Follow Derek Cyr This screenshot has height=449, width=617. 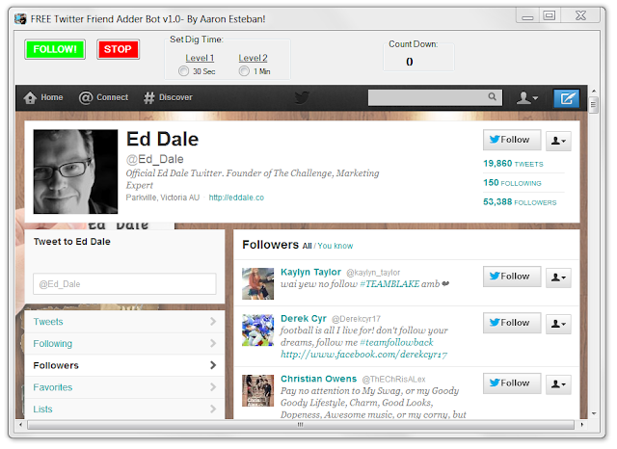pyautogui.click(x=512, y=323)
